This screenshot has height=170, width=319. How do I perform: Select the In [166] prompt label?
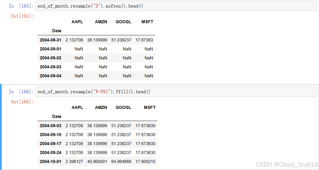21,92
